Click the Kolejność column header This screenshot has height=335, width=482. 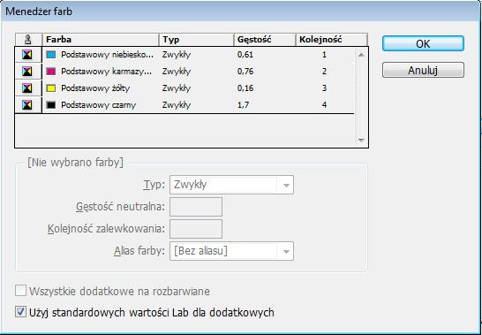[331, 40]
